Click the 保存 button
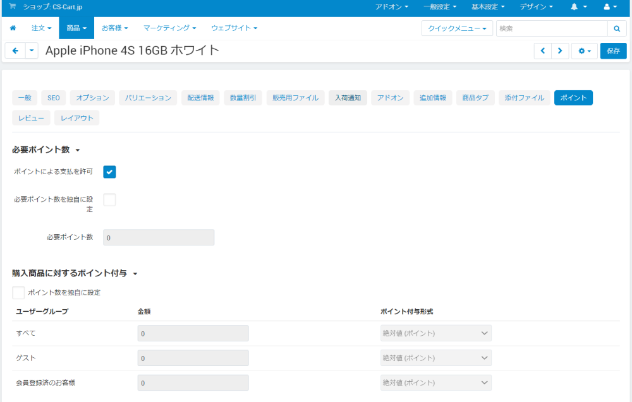 point(613,50)
